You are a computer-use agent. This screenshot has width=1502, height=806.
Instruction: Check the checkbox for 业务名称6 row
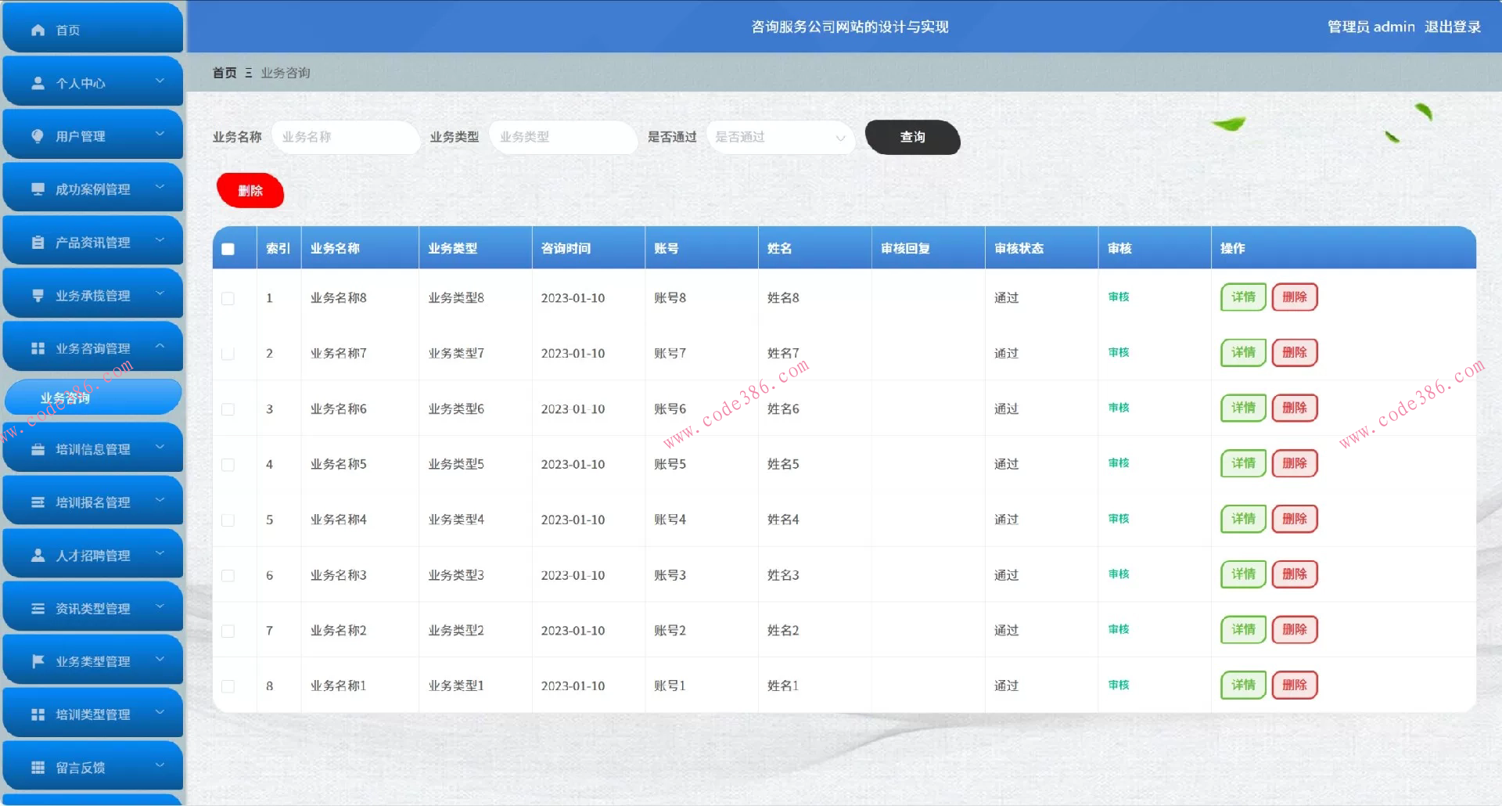tap(228, 408)
